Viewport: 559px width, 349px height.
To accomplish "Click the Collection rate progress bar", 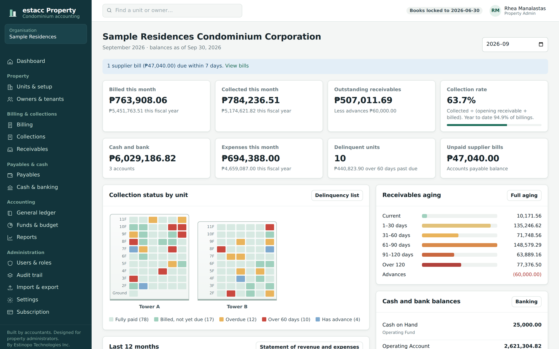I will 494,125.
